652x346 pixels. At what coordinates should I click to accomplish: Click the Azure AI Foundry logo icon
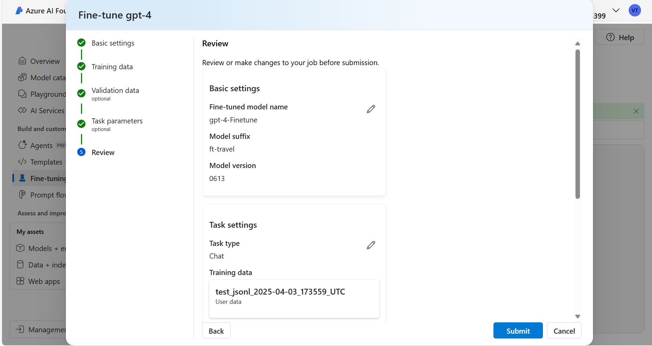(19, 11)
